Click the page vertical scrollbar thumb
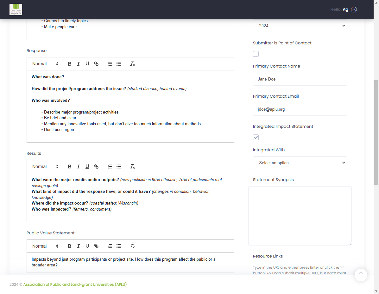 coord(376,133)
